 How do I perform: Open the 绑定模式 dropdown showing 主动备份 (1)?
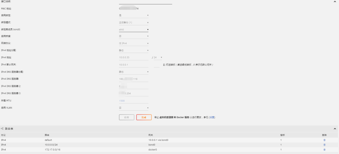click(x=134, y=22)
